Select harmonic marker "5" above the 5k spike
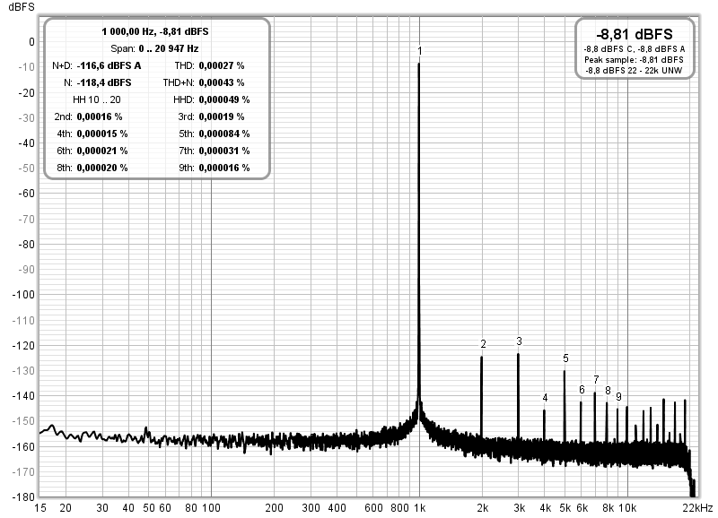This screenshot has height=518, width=718. [565, 358]
